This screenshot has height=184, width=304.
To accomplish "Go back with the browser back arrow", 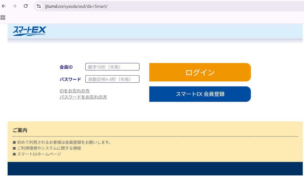I will (x=4, y=6).
